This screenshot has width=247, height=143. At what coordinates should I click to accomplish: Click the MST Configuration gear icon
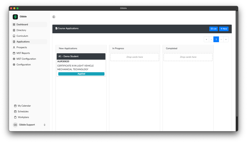click(14, 59)
